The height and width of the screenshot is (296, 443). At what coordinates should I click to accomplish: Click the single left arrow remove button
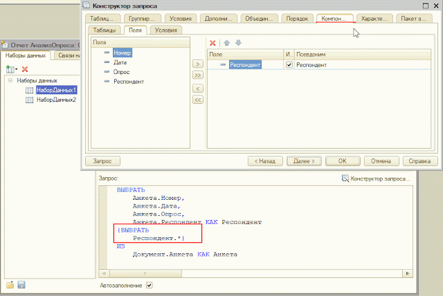(198, 89)
